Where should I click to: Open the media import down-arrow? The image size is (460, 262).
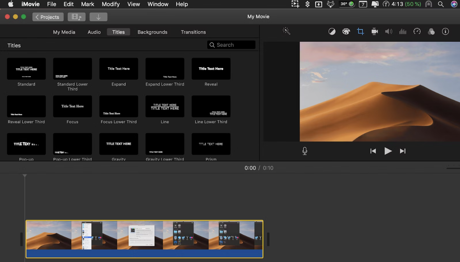pyautogui.click(x=98, y=17)
